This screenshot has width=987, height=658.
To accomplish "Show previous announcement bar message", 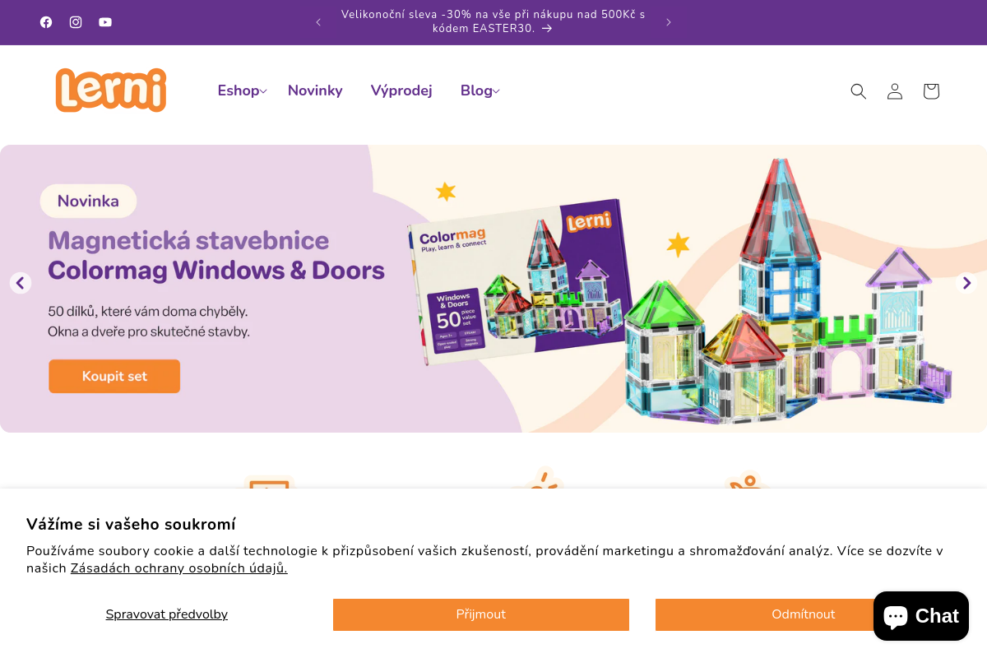I will (318, 22).
